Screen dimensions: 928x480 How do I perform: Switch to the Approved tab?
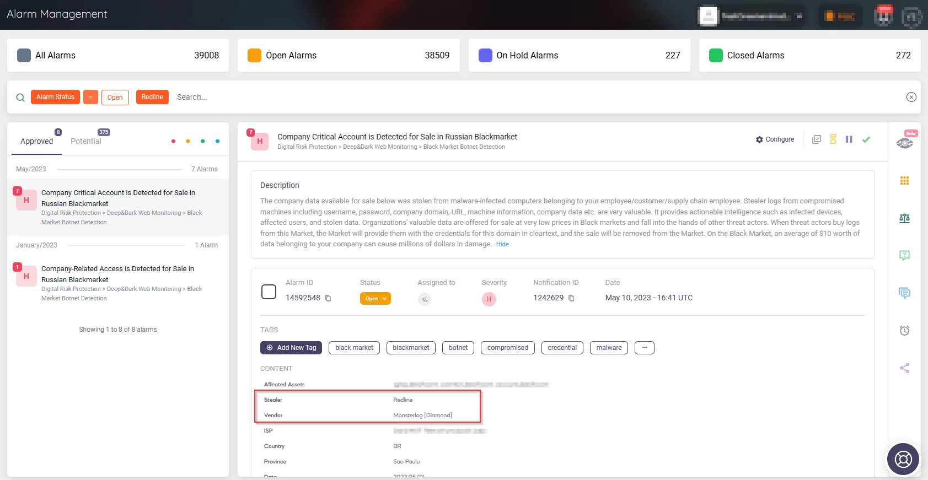click(37, 141)
